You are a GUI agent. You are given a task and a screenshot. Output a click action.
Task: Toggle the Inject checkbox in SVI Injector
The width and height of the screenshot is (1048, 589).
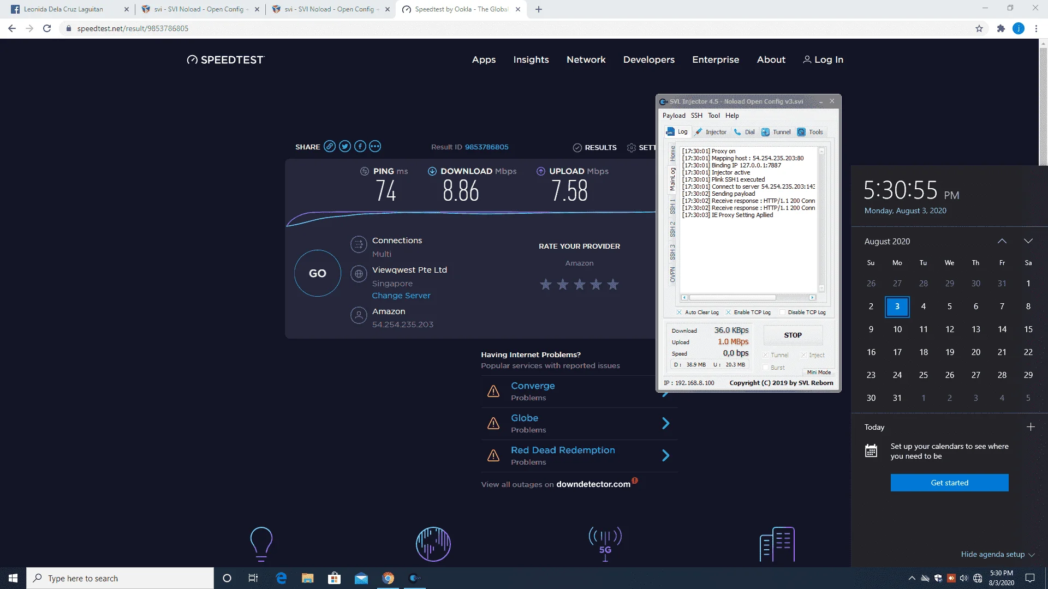803,355
